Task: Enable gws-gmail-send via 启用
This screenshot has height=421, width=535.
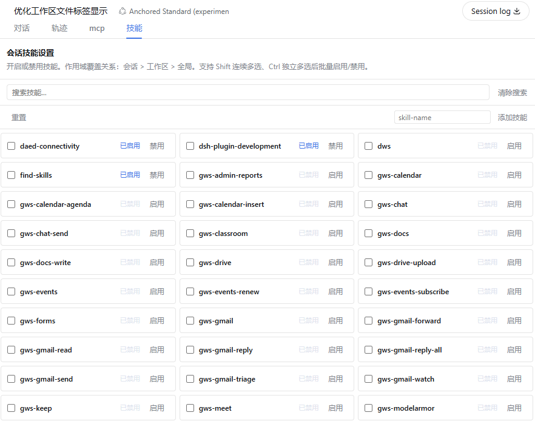Action: coord(156,379)
